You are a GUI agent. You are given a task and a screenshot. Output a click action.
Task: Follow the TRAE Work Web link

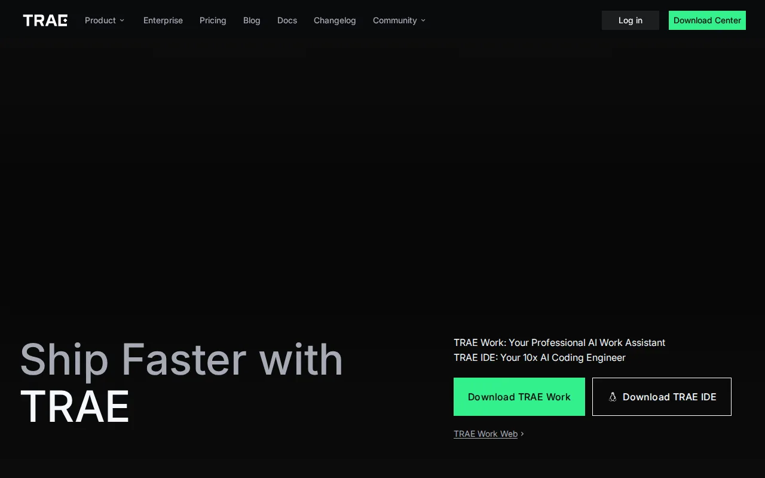485,434
